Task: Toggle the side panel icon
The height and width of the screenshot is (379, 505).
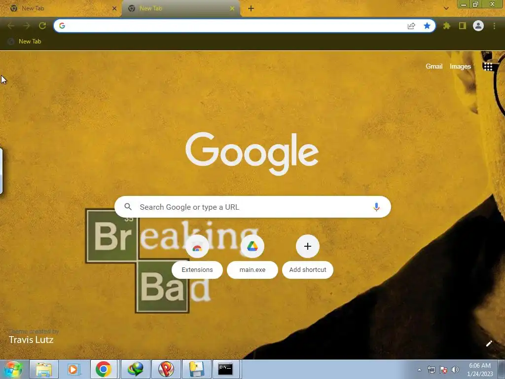Action: tap(463, 26)
